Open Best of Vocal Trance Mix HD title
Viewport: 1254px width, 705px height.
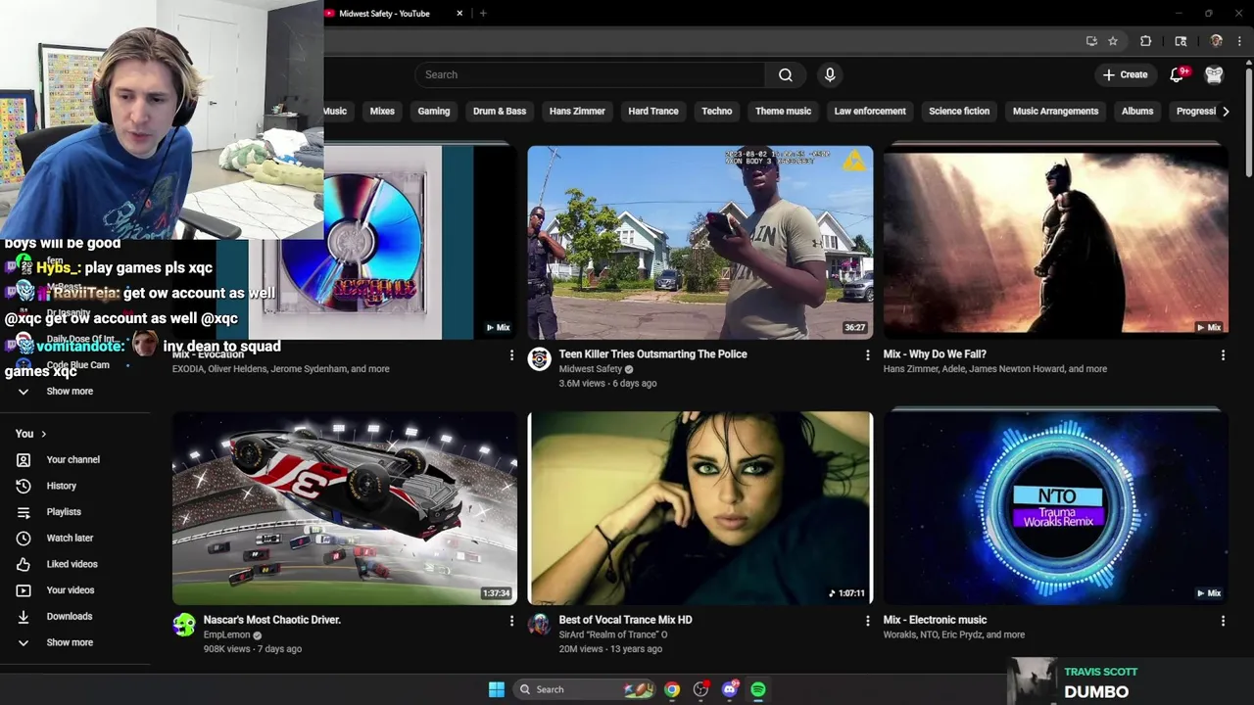[x=625, y=620]
